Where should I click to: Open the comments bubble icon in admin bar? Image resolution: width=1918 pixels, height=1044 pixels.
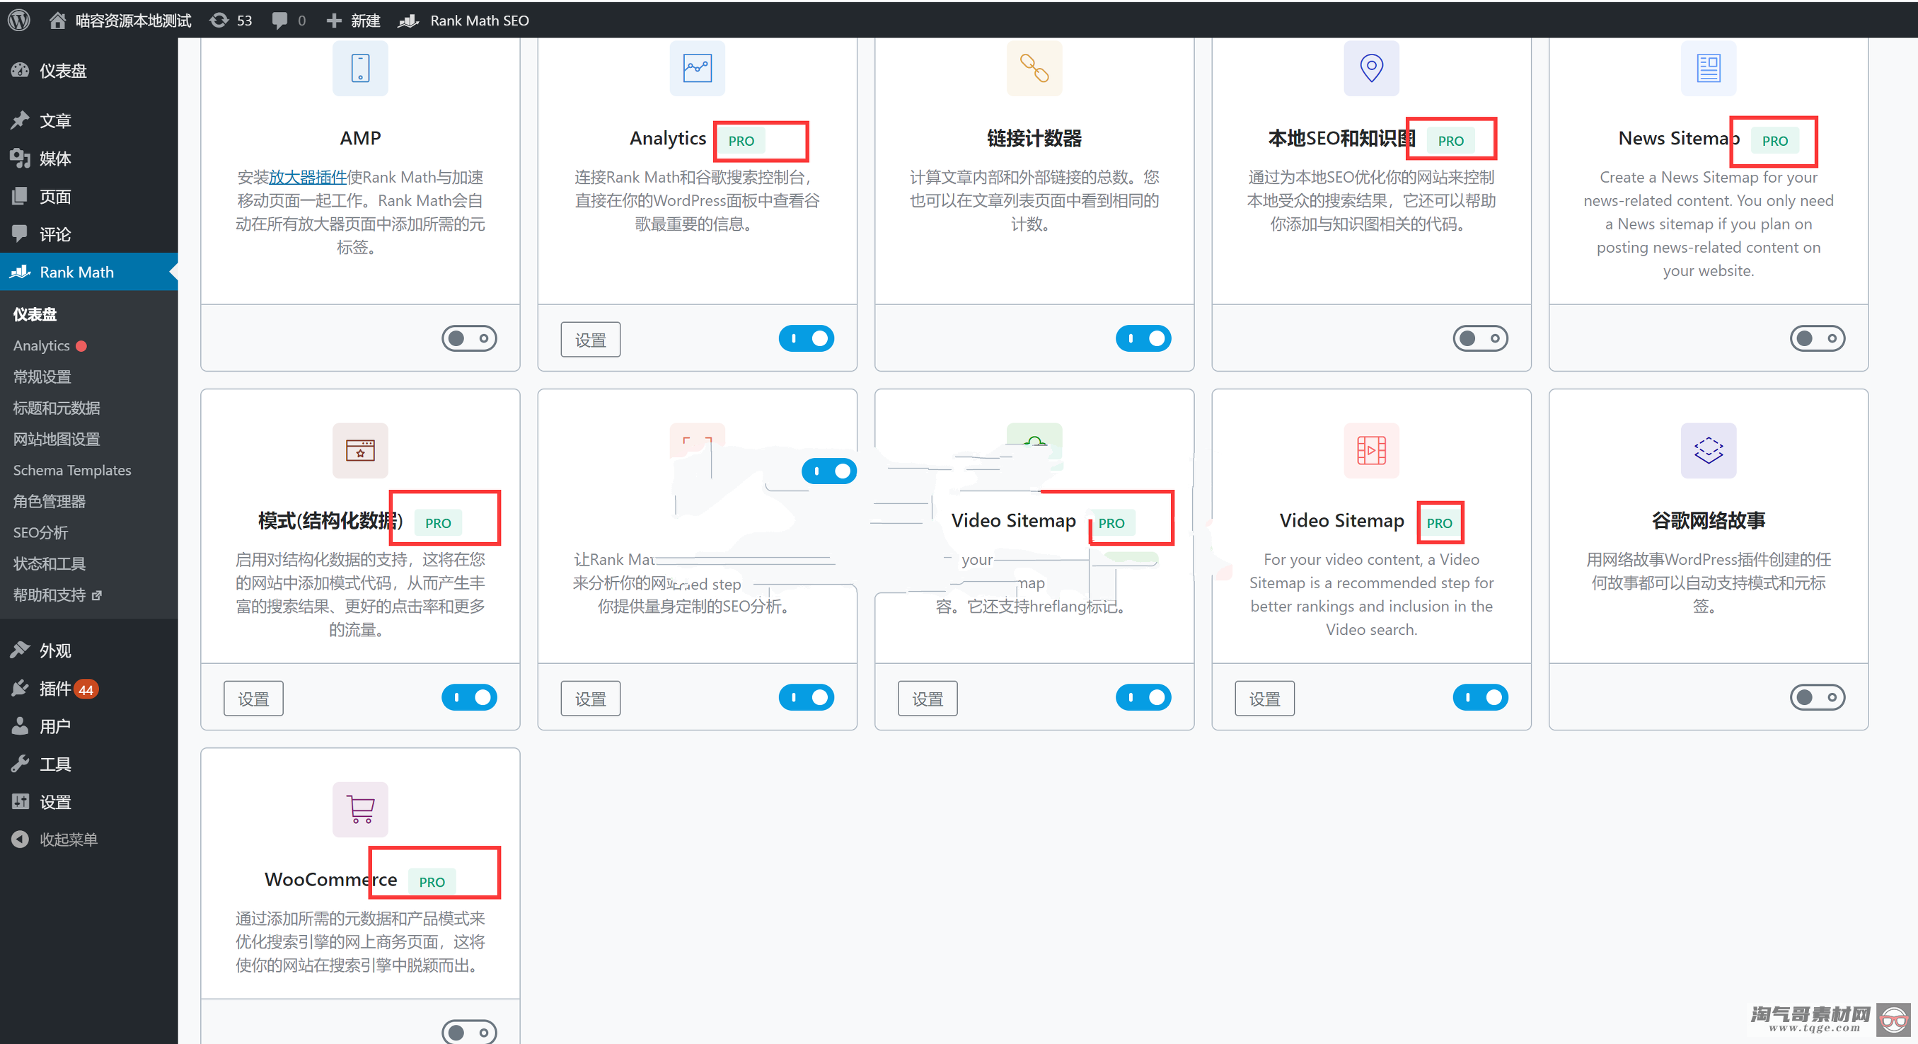tap(280, 20)
